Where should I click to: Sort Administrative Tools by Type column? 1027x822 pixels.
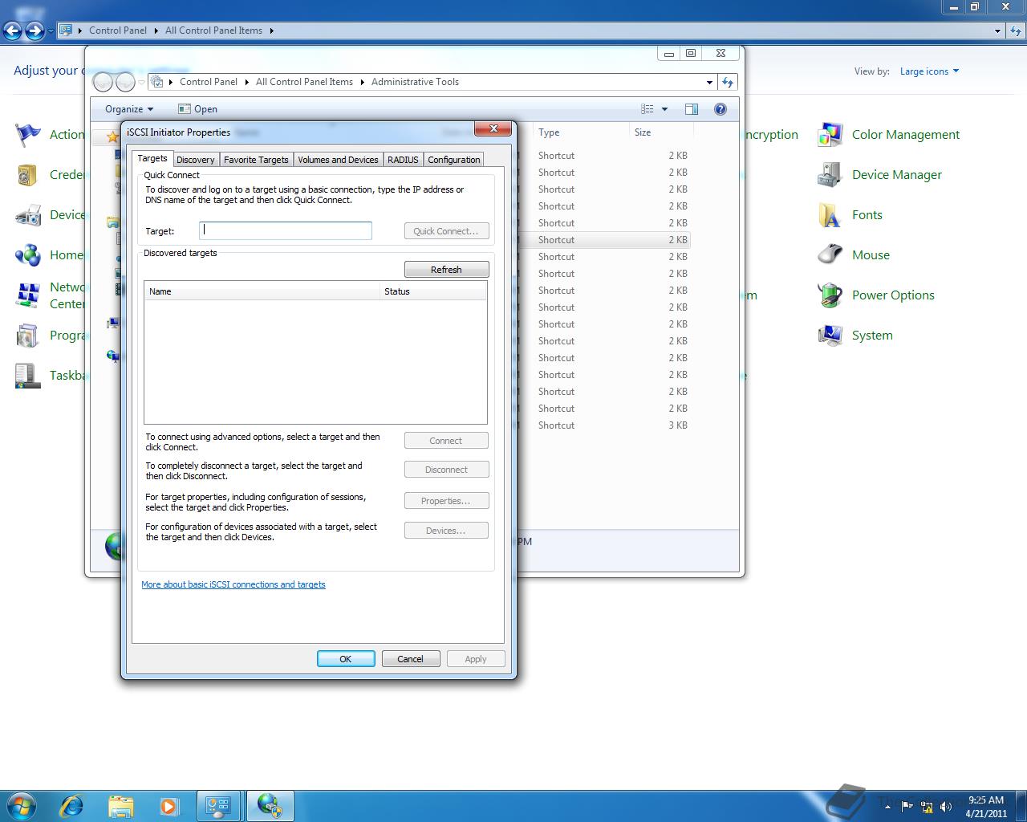(580, 132)
